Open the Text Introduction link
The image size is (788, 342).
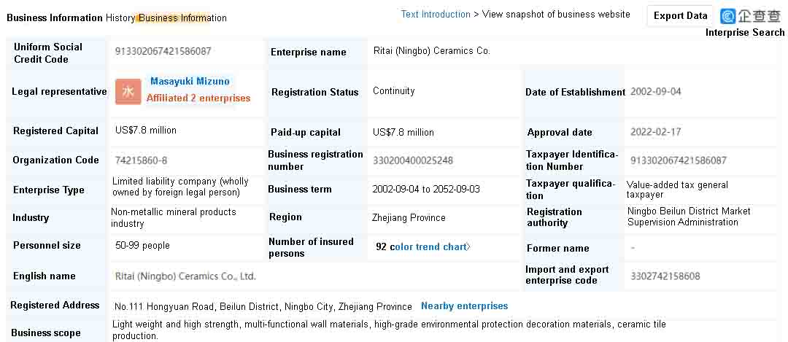(435, 14)
